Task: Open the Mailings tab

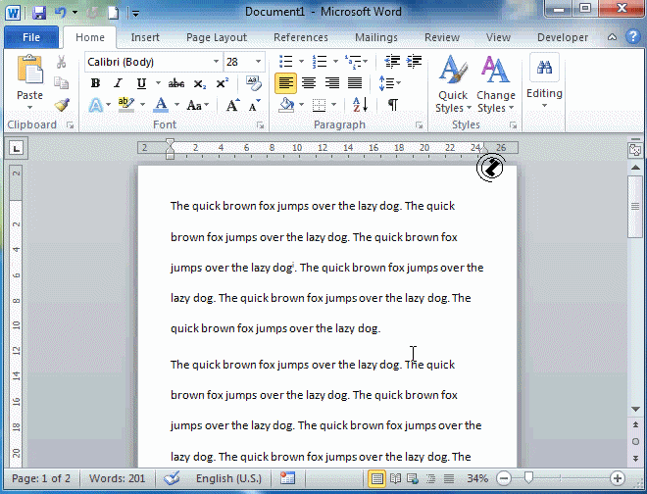Action: click(x=376, y=37)
